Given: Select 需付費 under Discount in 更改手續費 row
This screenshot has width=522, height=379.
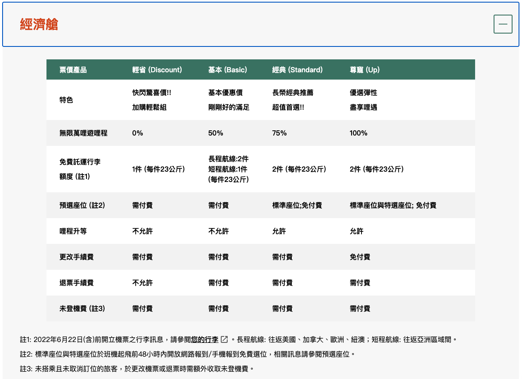Looking at the screenshot, I should (142, 257).
